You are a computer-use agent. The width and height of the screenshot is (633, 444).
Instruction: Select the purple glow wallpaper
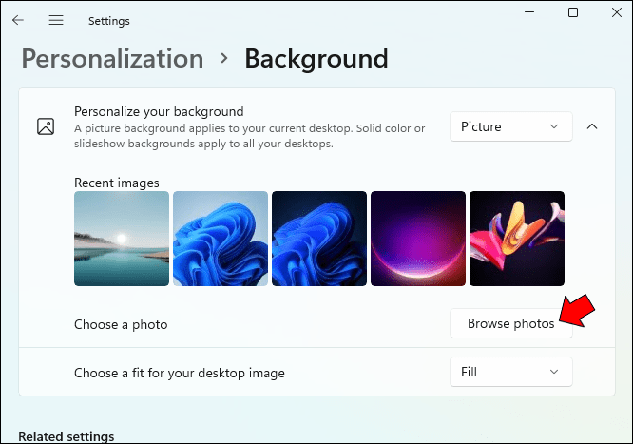[418, 239]
